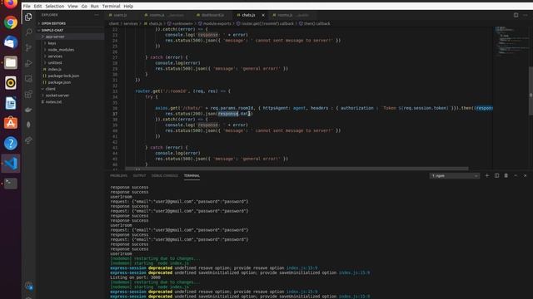The width and height of the screenshot is (533, 299).
Task: Launch Google Chrome from the dock
Action: pyautogui.click(x=11, y=22)
